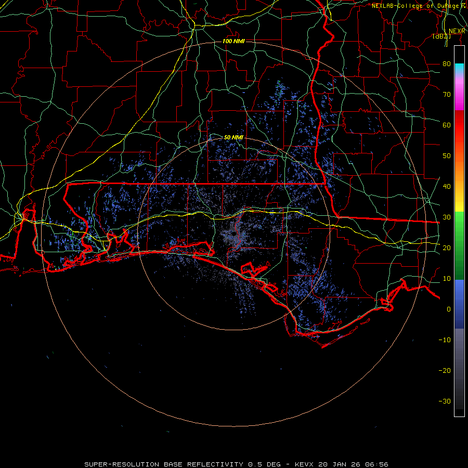Click the "-30" value on dBZ scale

[x=445, y=401]
